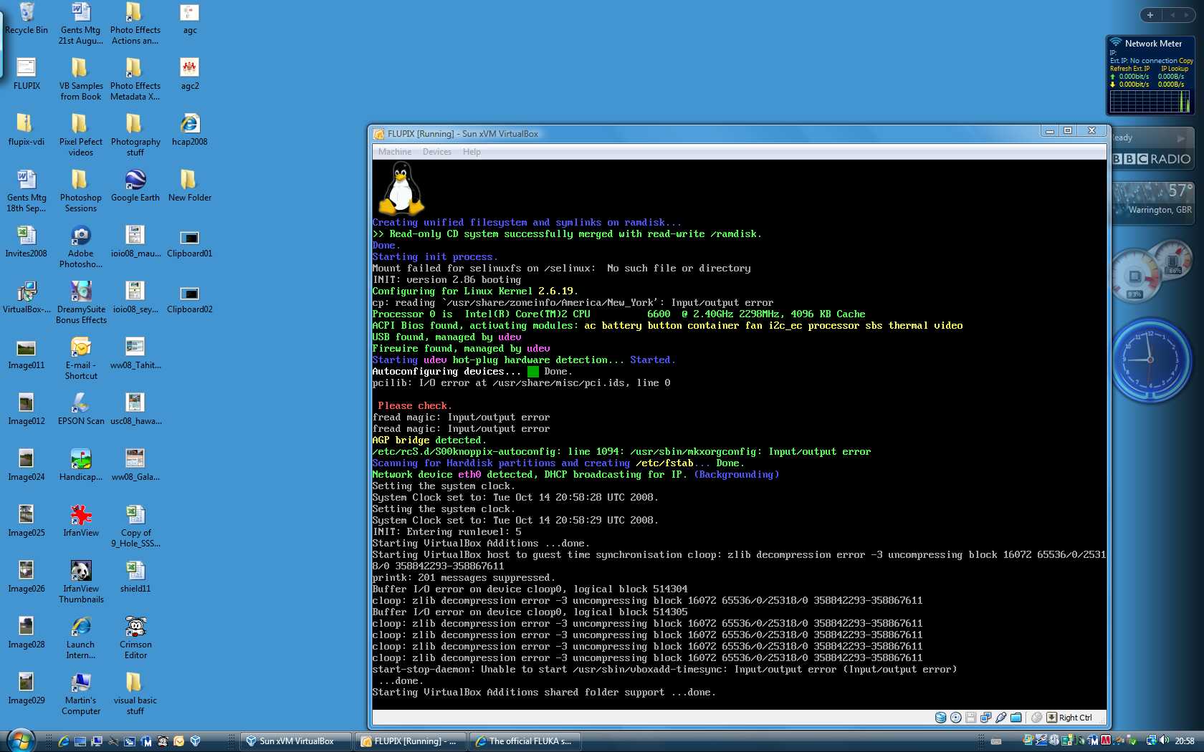Open the Recycle Bin desktop icon
Screen dimensions: 1204x752
click(x=27, y=19)
